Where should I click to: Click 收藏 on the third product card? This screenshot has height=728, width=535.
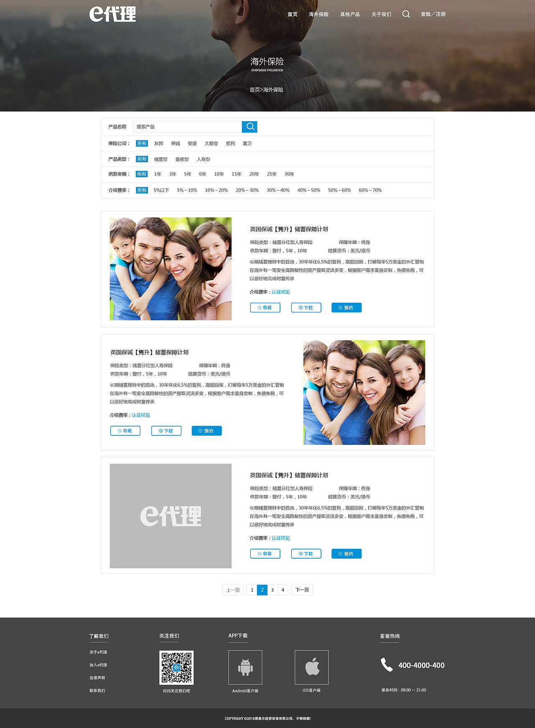(265, 554)
